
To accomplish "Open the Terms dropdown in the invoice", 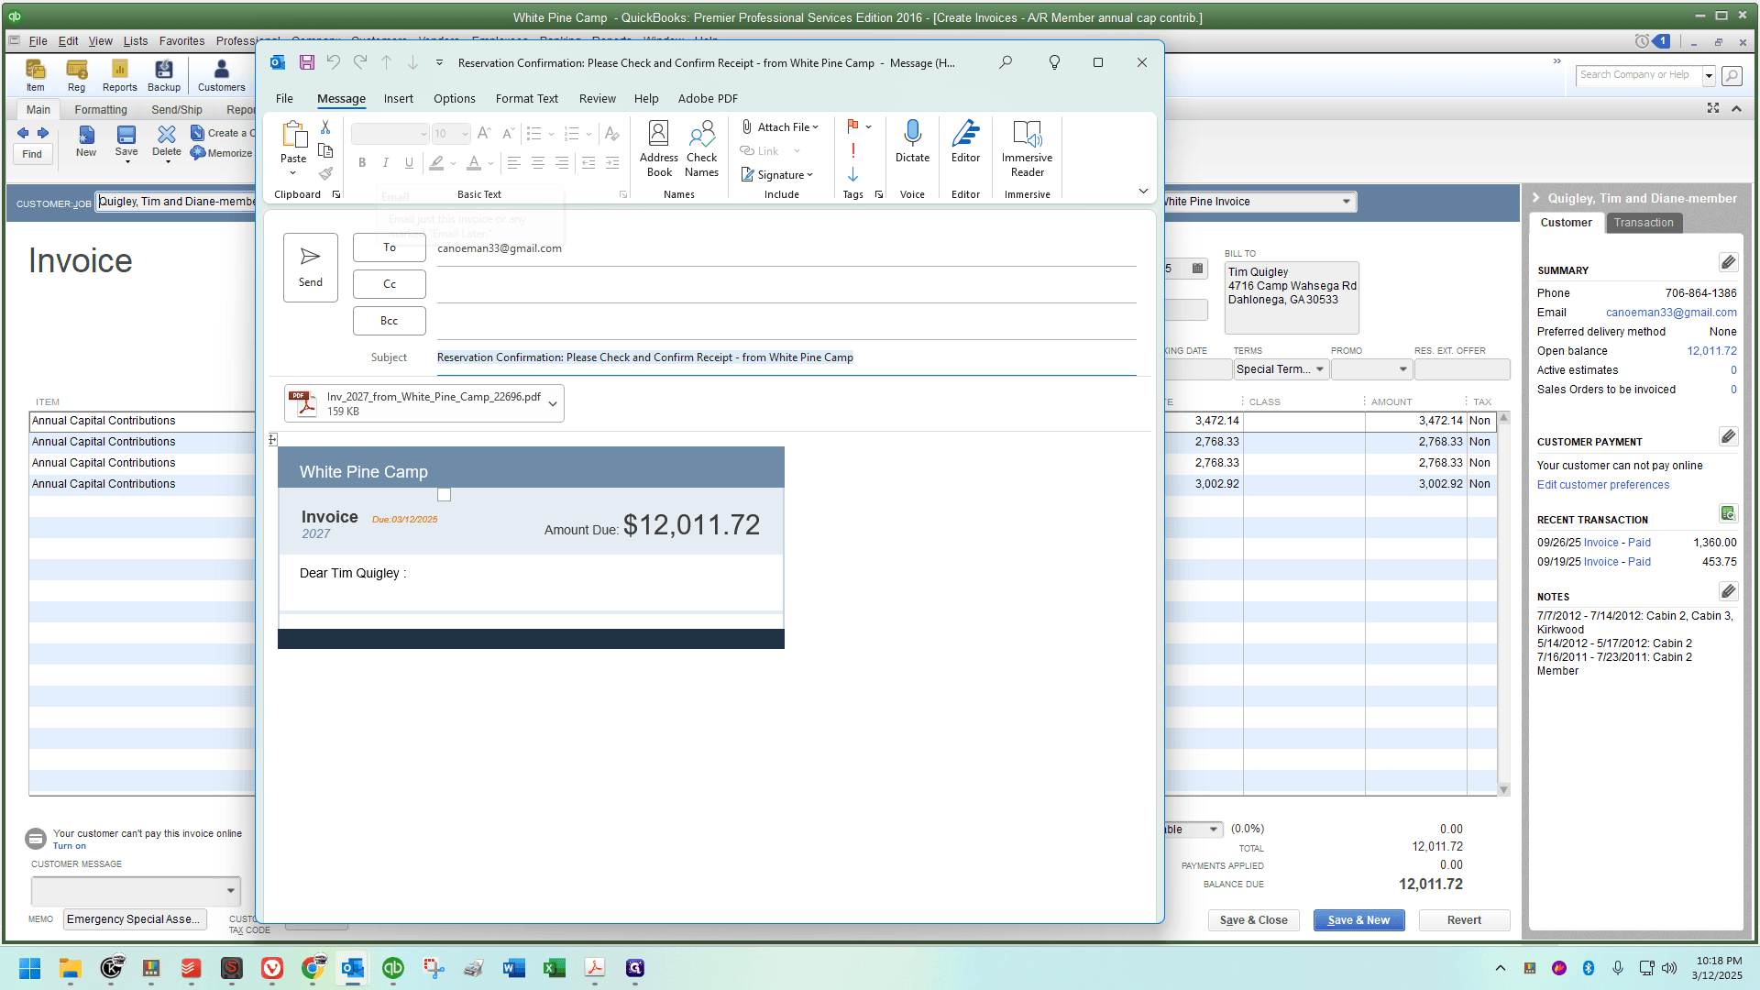I will pos(1320,369).
